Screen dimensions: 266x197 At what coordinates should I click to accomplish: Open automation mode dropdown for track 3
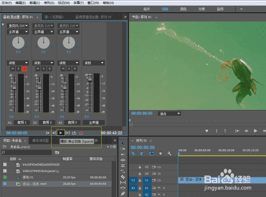pyautogui.click(x=69, y=63)
